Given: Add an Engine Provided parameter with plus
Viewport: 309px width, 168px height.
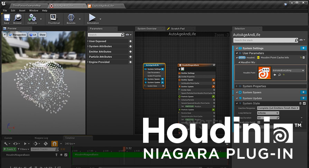Looking at the screenshot, I should pos(130,62).
